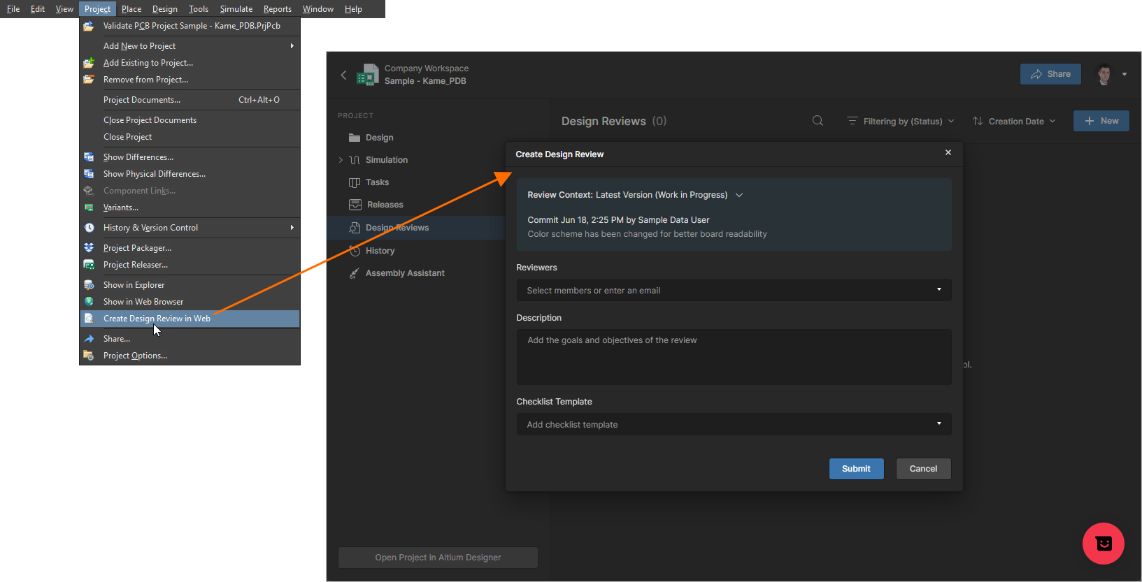This screenshot has width=1142, height=582.
Task: Click the Kame_PDB project board icon
Action: [368, 75]
